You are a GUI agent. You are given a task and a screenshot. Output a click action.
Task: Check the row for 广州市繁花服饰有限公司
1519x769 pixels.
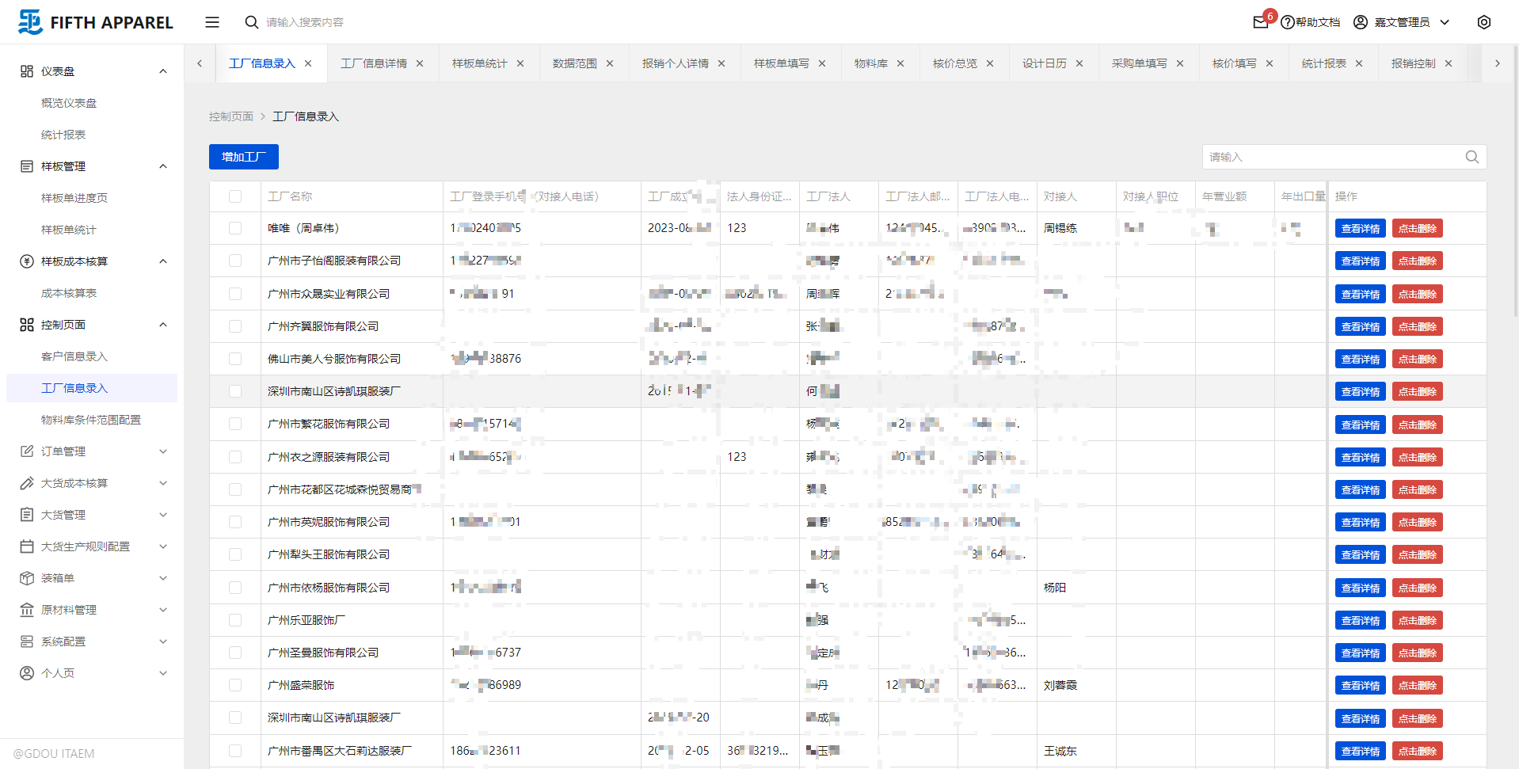235,424
